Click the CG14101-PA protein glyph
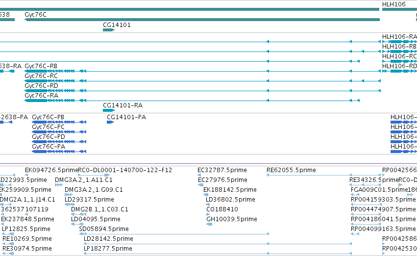 (x=110, y=122)
